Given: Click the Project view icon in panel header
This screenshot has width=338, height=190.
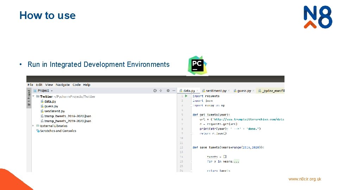Looking at the screenshot, I should pos(35,91).
